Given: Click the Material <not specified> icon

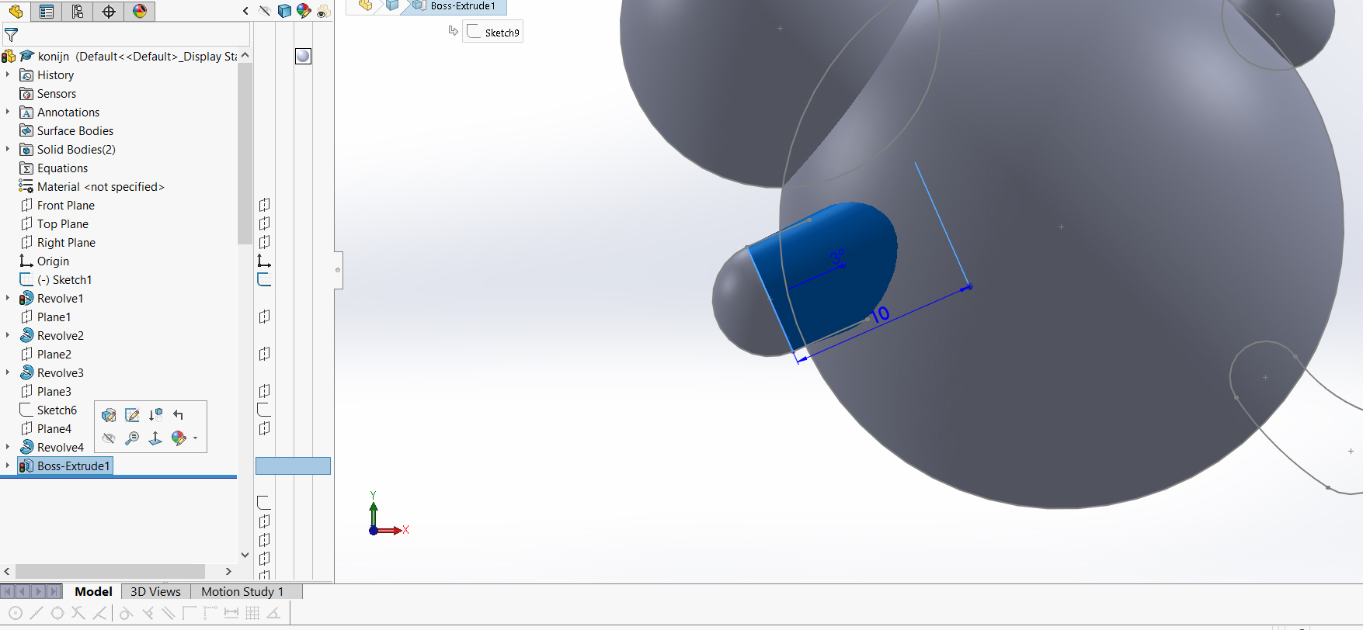Looking at the screenshot, I should pos(26,186).
